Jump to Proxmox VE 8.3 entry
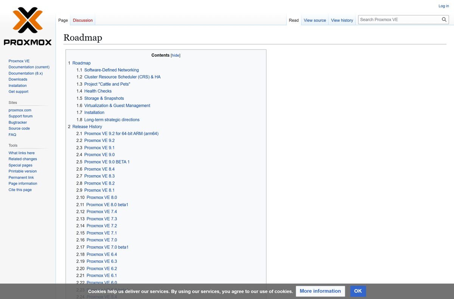 click(100, 176)
